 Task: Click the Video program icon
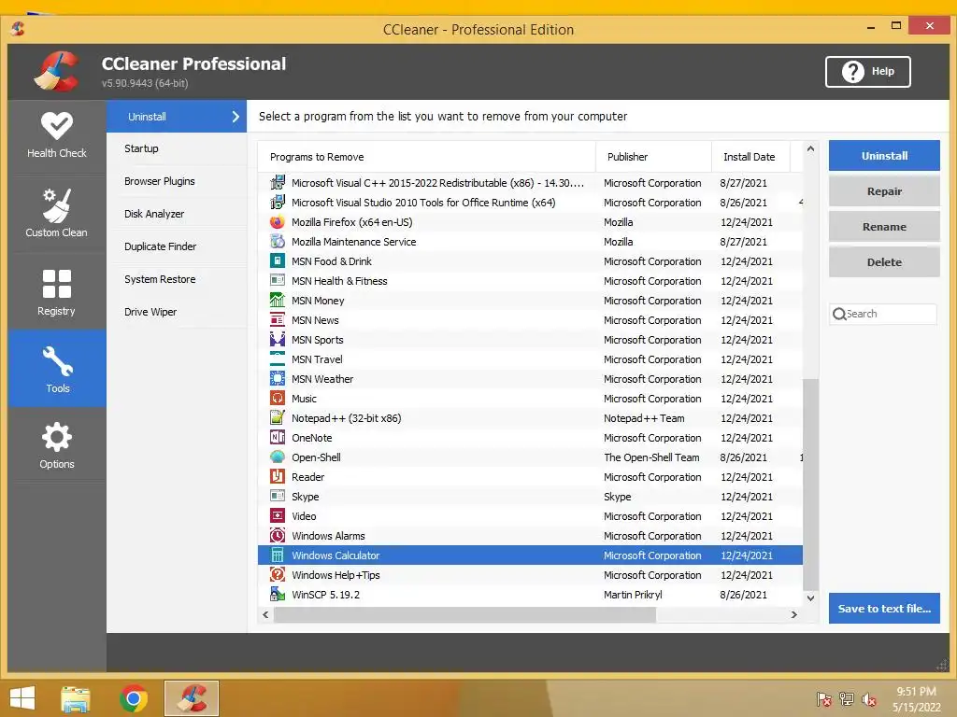click(277, 516)
